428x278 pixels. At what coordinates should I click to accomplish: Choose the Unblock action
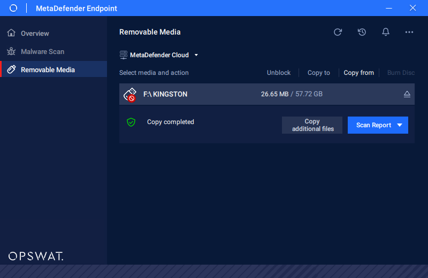pyautogui.click(x=278, y=73)
